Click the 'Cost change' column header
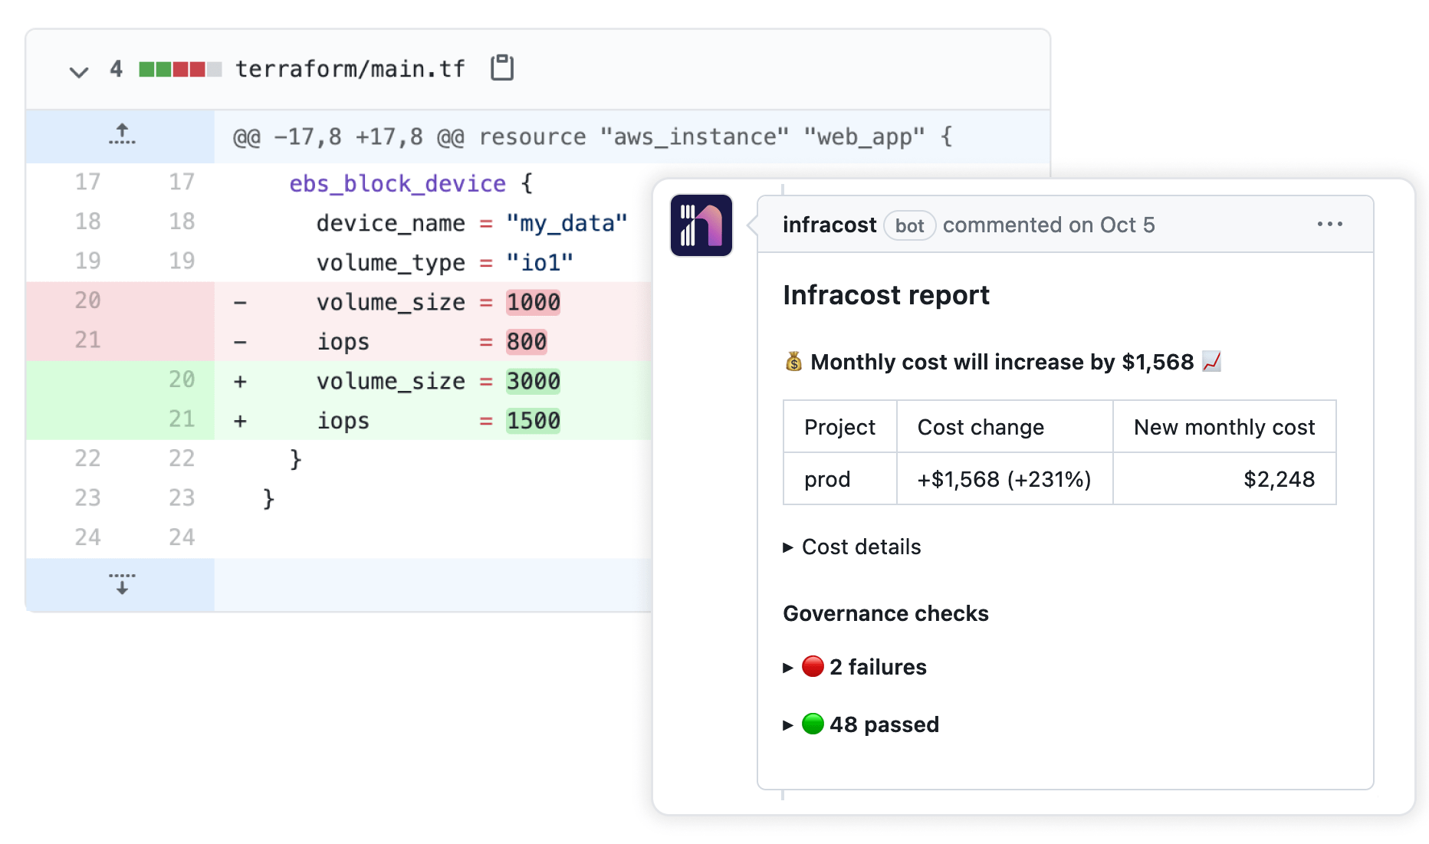 [1004, 427]
